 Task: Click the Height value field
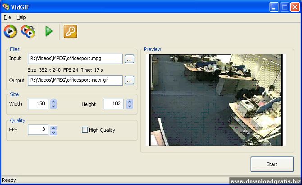point(114,104)
